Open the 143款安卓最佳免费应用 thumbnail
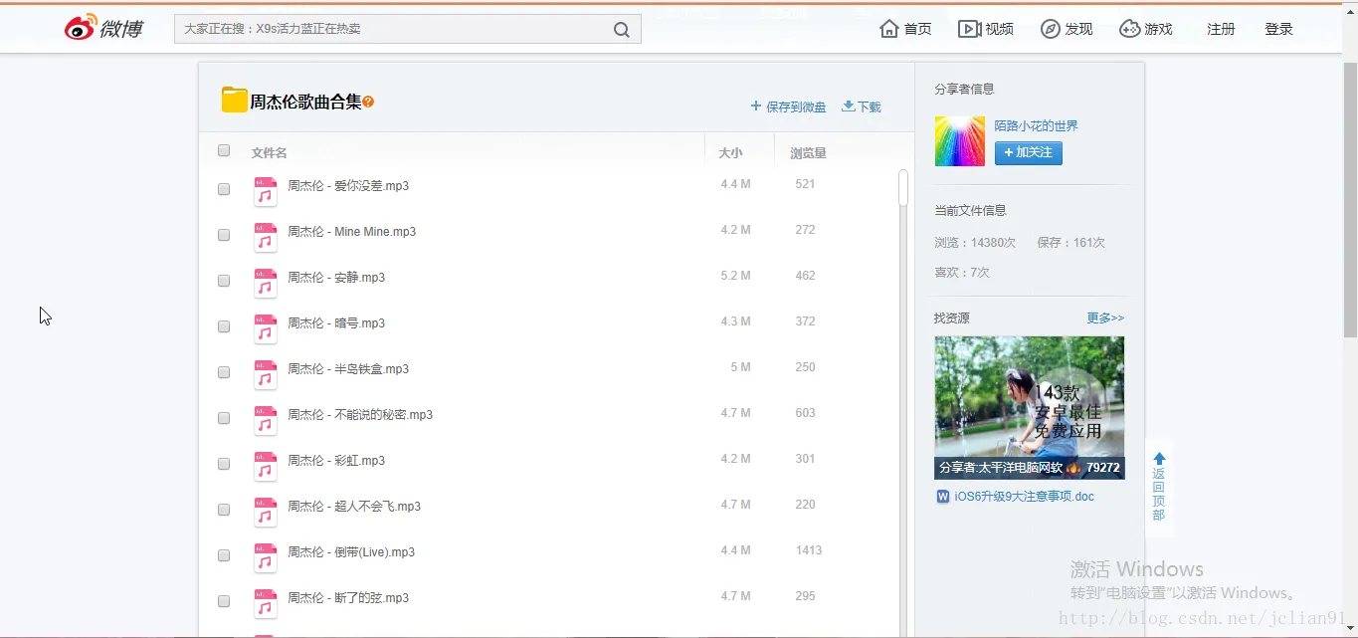1358x638 pixels. (1030, 407)
